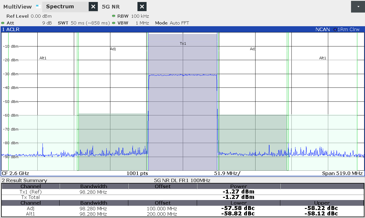
Task: Click the Alt1 offset 200.000 MHz cell
Action: [163, 214]
